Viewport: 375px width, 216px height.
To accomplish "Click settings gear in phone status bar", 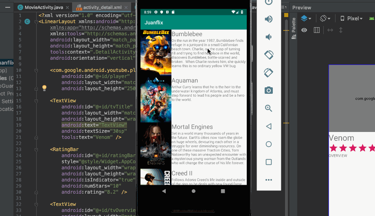I will [156, 12].
